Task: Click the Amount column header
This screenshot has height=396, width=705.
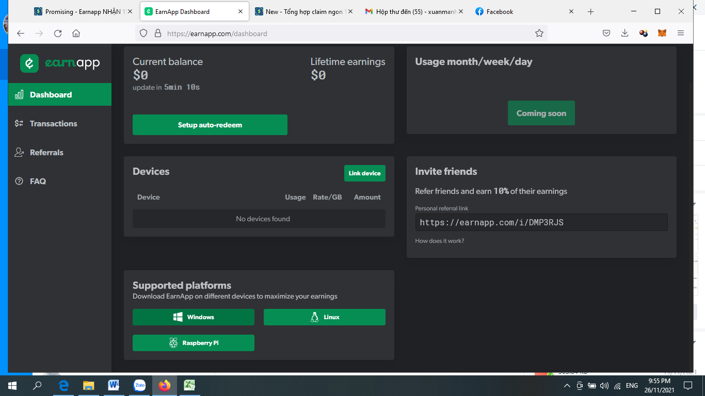Action: click(x=367, y=197)
